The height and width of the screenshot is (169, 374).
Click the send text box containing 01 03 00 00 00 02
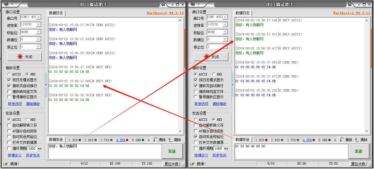(291, 151)
